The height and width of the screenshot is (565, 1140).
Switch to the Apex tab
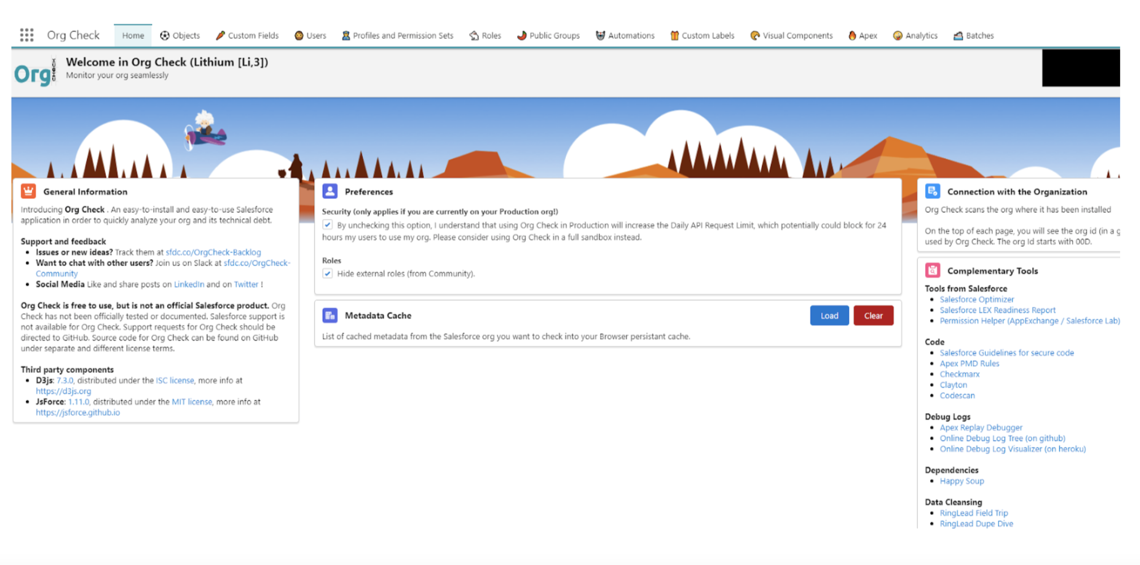[x=862, y=36]
